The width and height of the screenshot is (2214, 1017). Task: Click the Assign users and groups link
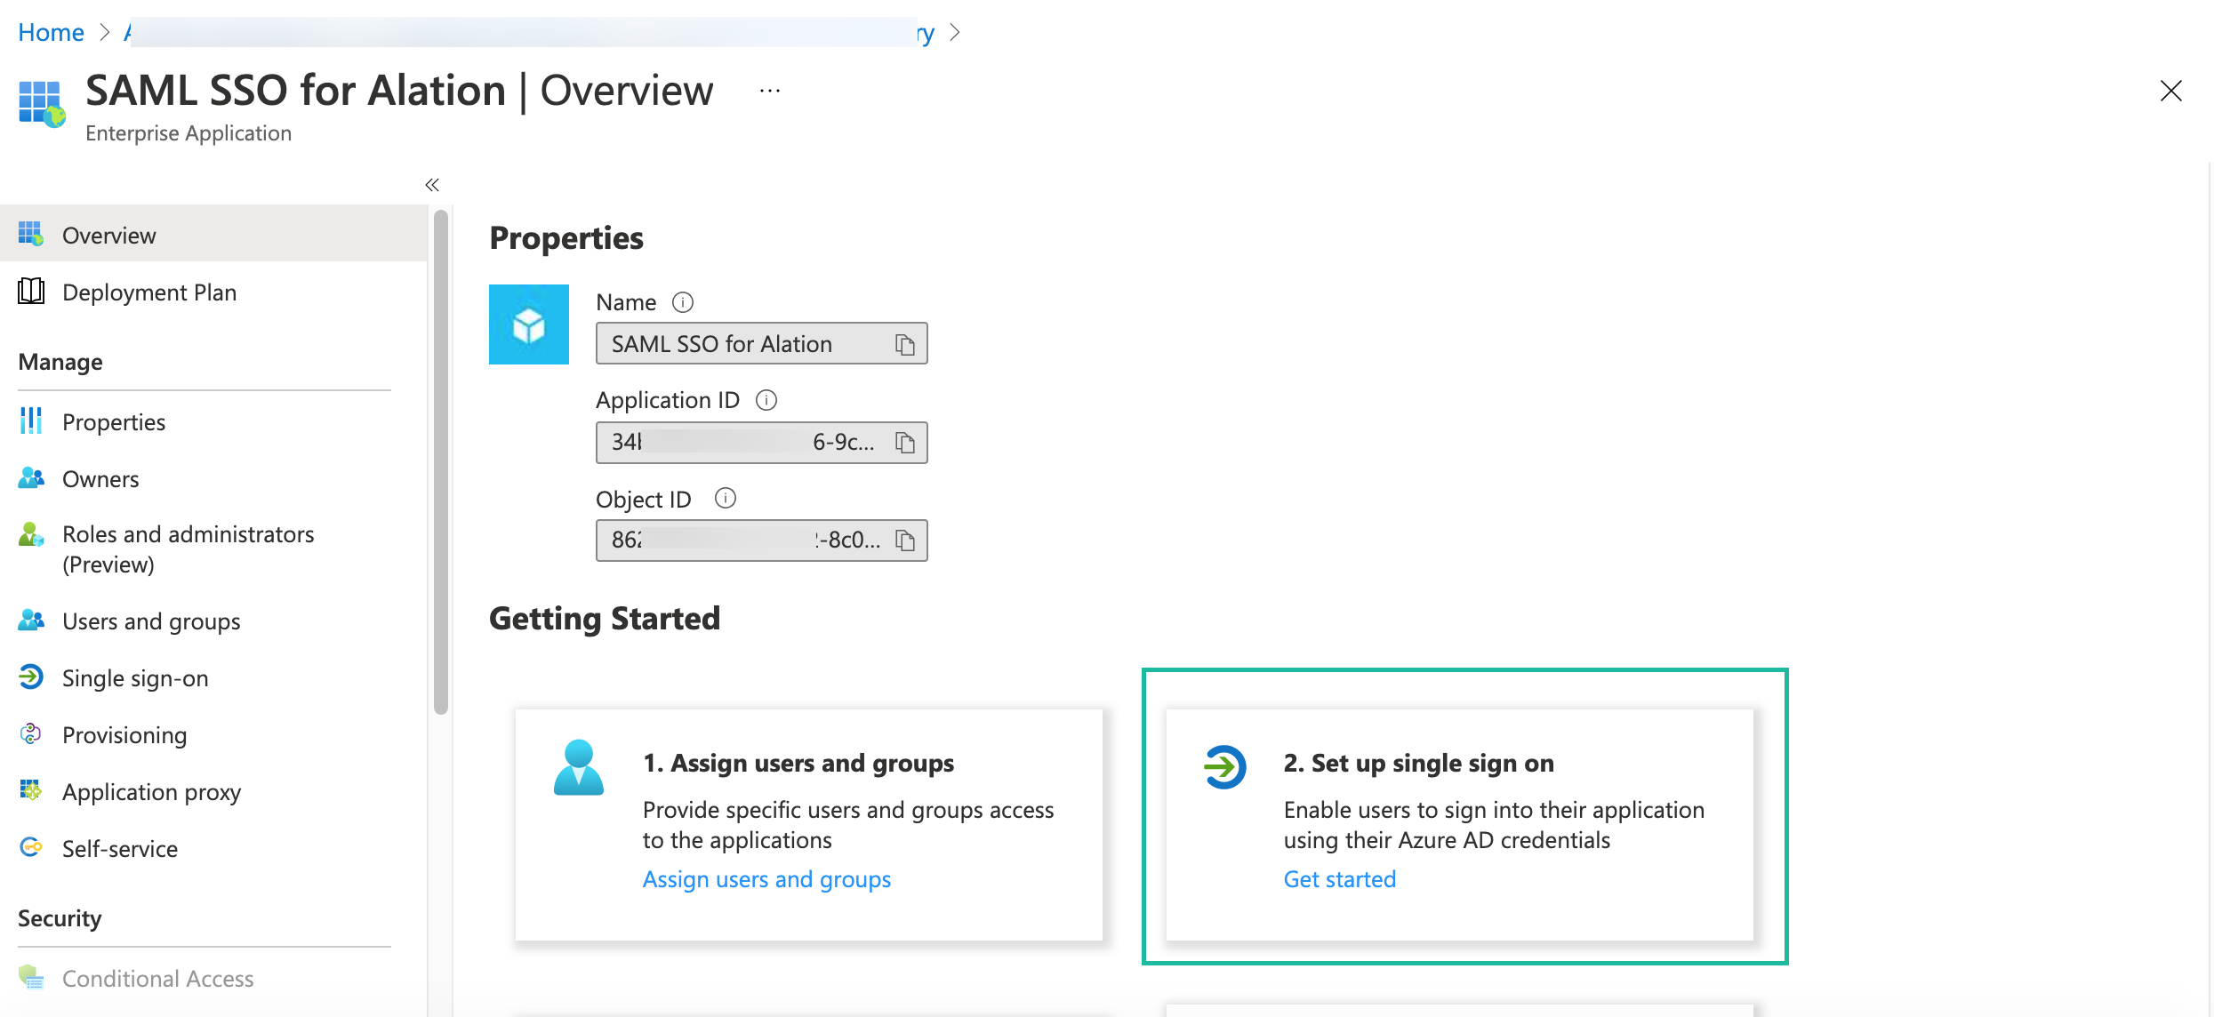766,879
